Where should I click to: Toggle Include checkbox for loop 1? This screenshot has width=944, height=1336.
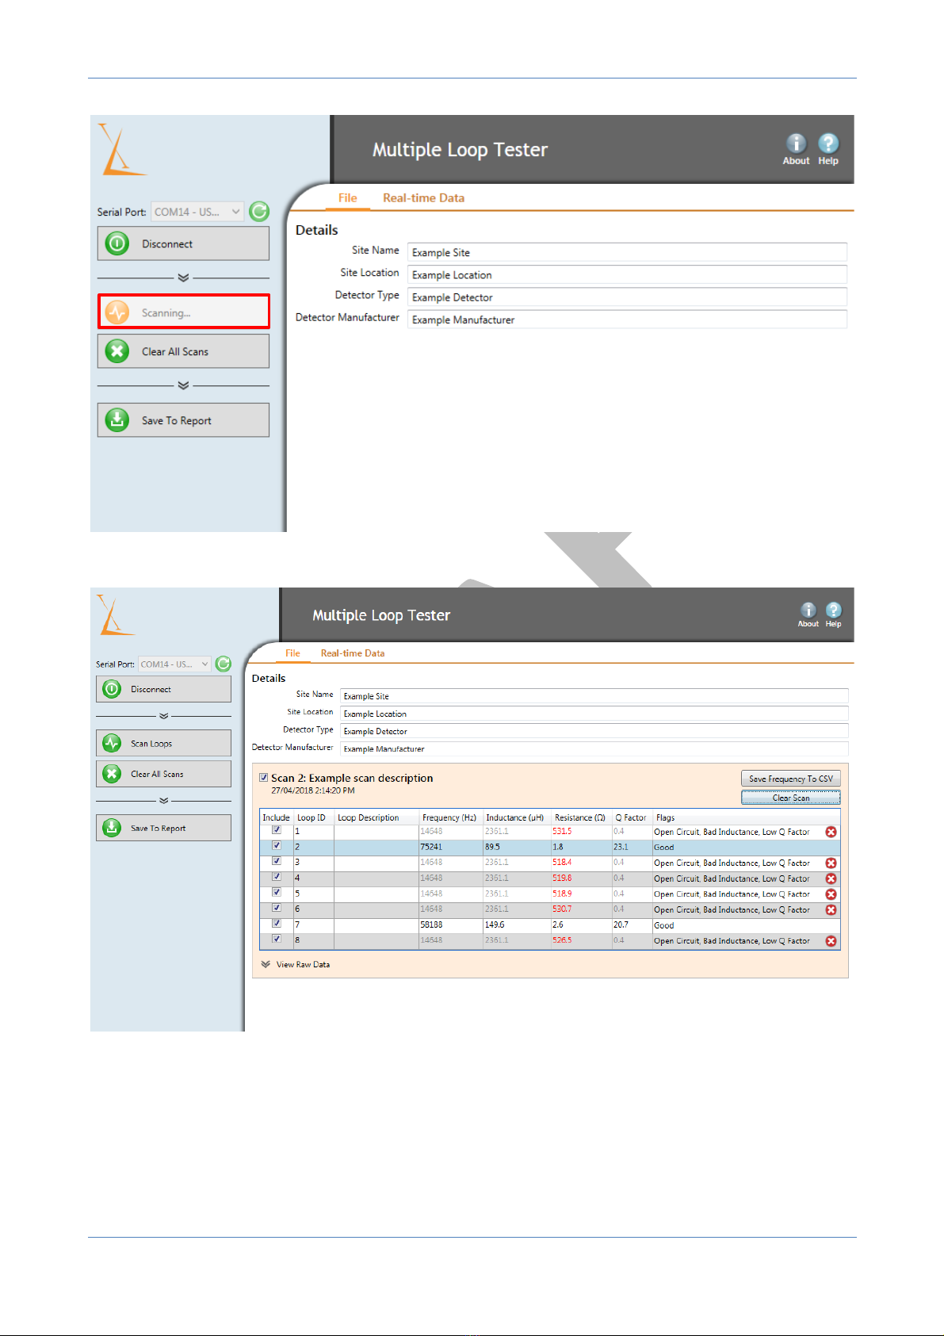pos(277,830)
